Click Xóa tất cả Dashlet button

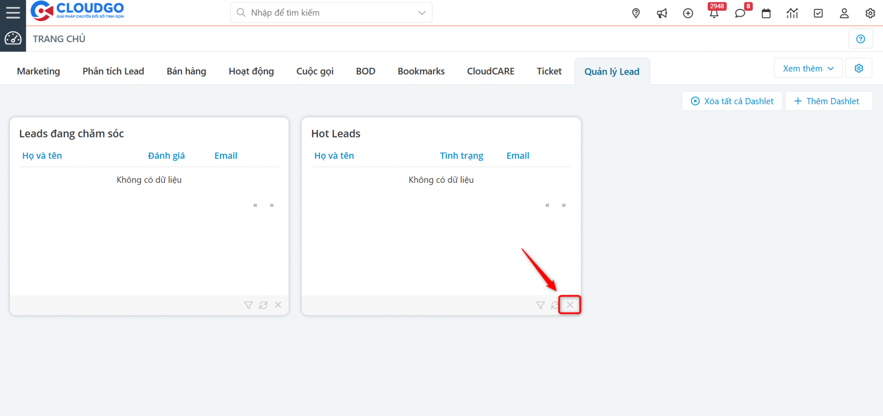pyautogui.click(x=732, y=101)
